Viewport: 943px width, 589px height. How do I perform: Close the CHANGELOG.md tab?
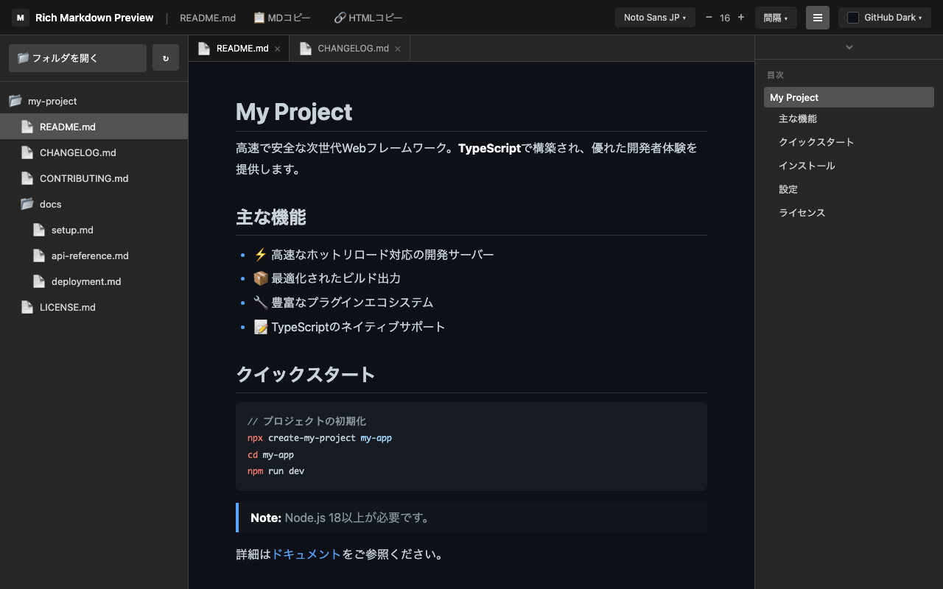click(x=398, y=49)
